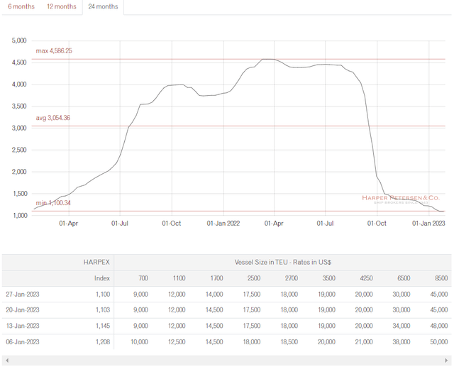Click the horizontal scrollbar track under table
The image size is (454, 367).
point(227,361)
